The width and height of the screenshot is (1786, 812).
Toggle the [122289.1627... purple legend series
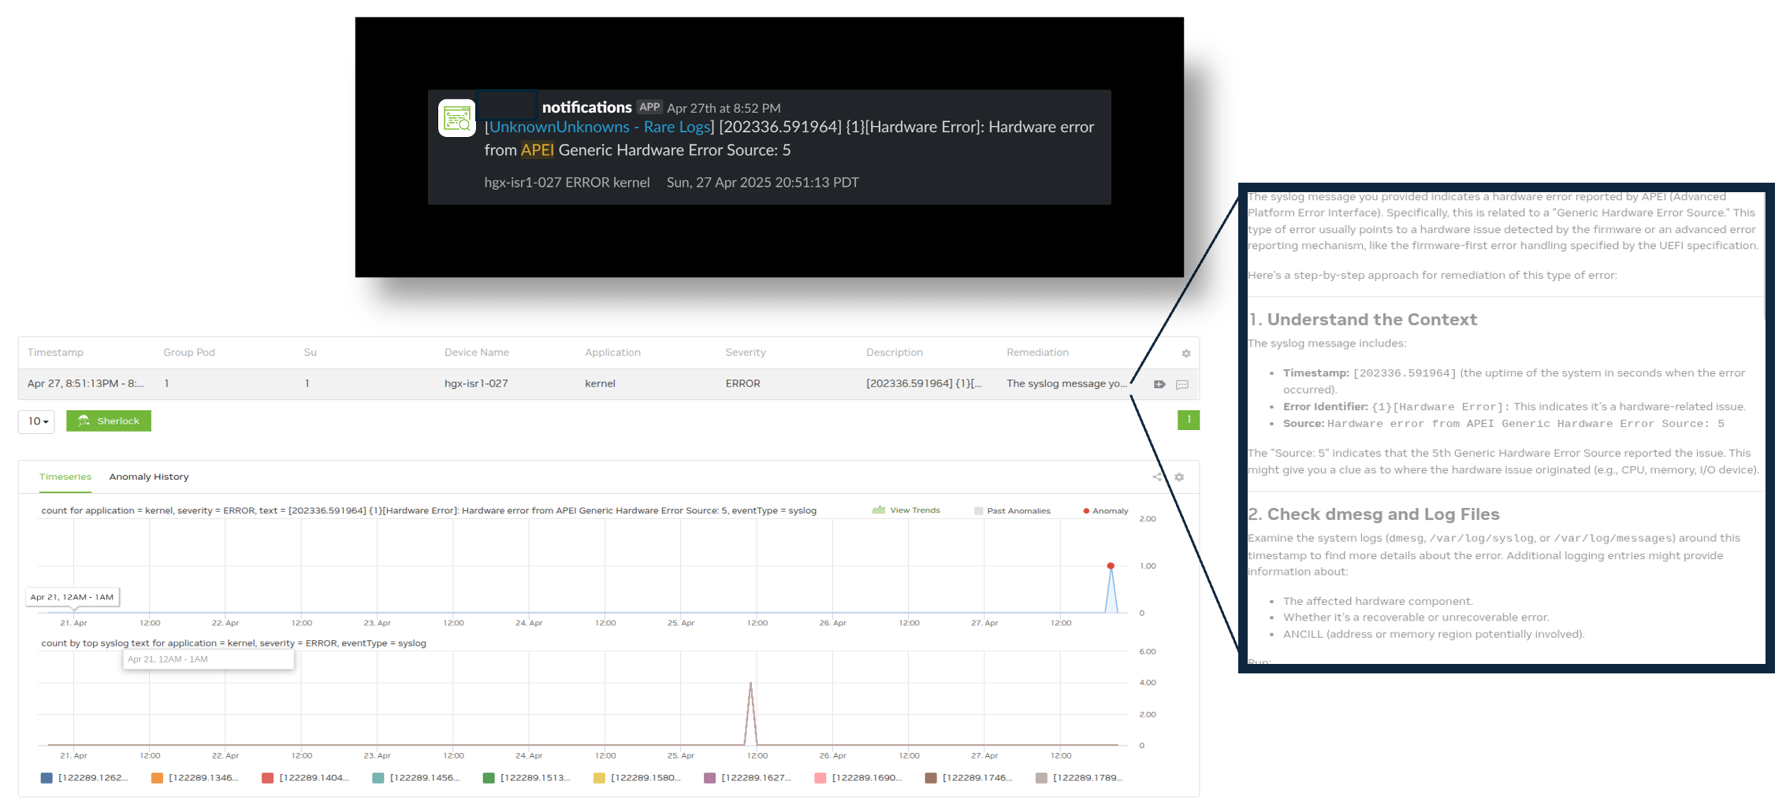[747, 778]
